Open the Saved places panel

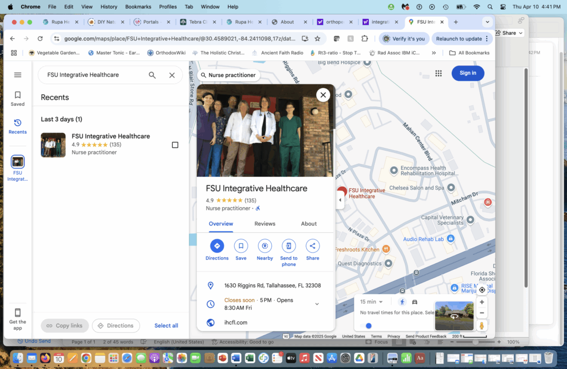(x=17, y=99)
